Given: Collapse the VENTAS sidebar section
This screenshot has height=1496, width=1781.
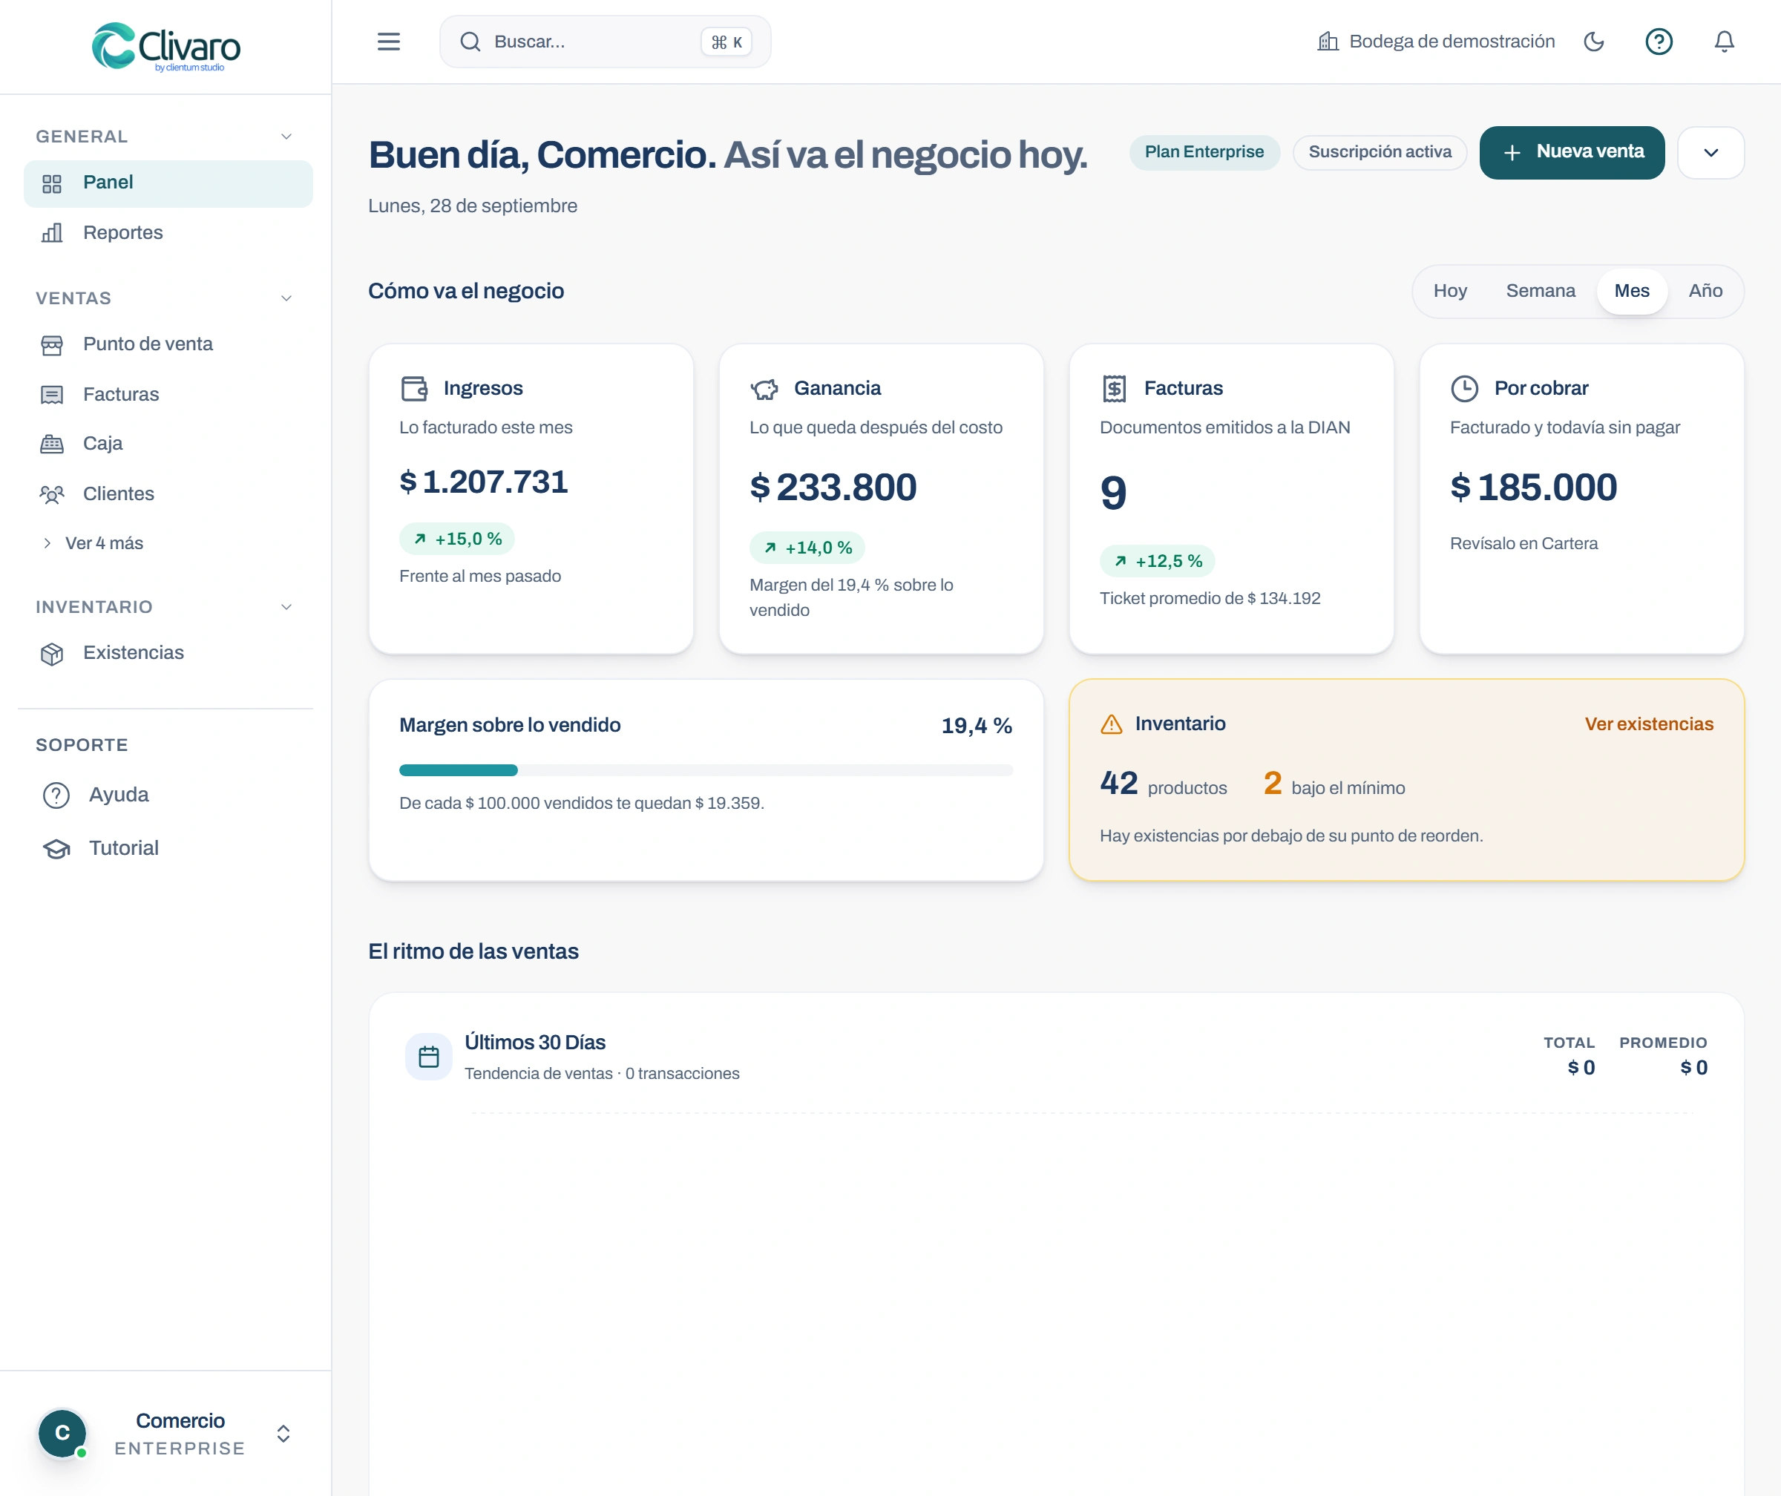Looking at the screenshot, I should [286, 298].
